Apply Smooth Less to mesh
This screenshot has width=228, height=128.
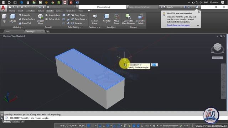coord(52,15)
